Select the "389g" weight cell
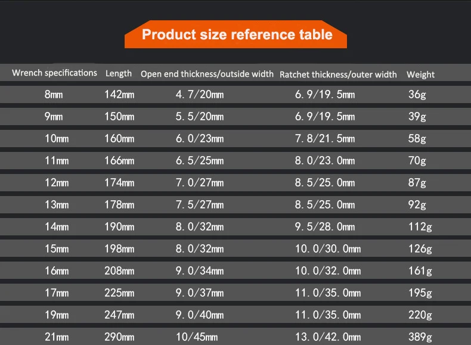 coord(420,337)
